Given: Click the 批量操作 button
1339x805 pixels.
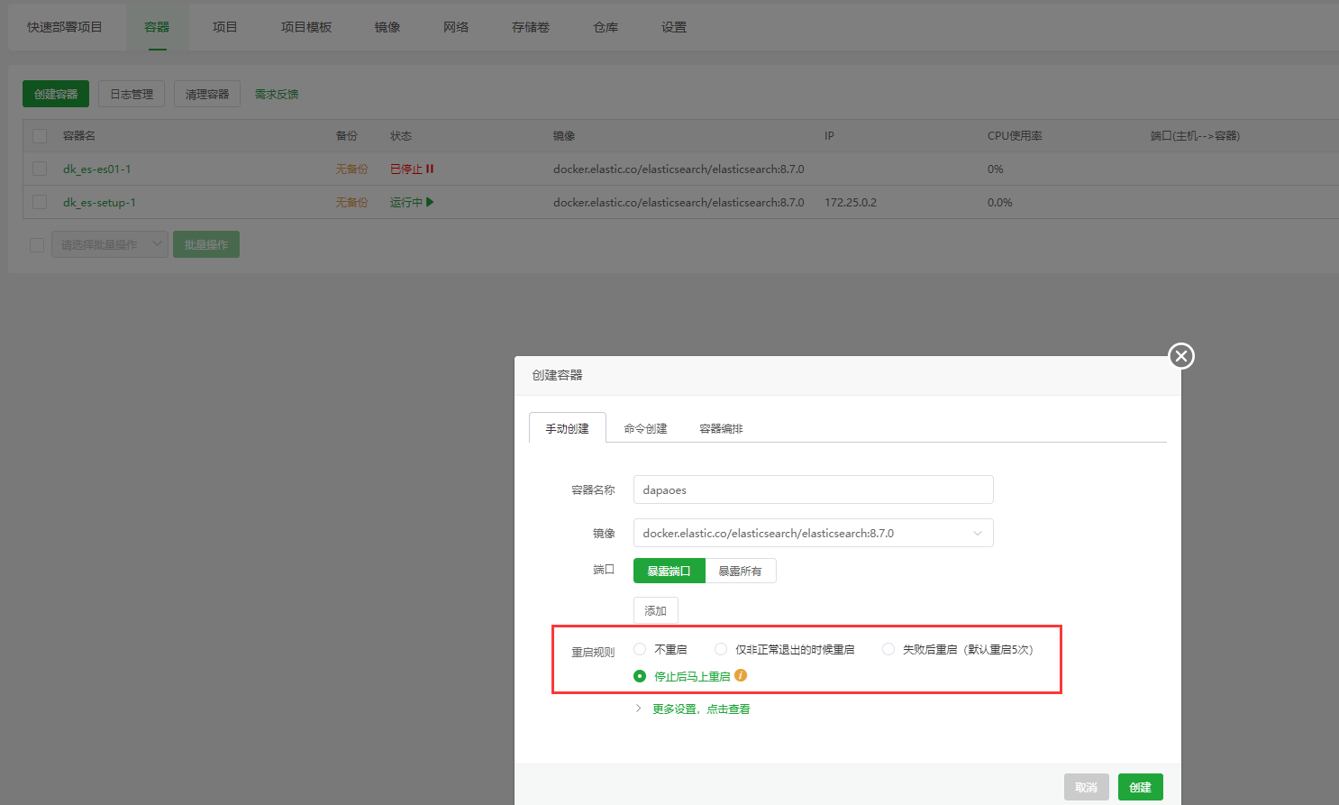Looking at the screenshot, I should pos(206,244).
